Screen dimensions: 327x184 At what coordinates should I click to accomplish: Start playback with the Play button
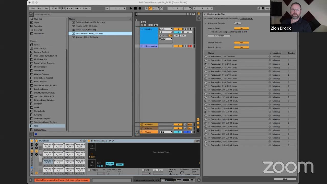coord(131,8)
